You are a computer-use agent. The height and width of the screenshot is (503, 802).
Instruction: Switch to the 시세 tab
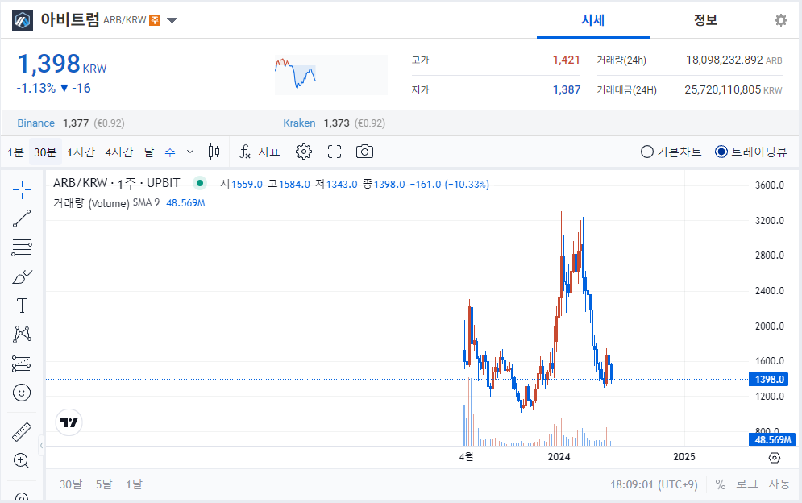click(x=592, y=20)
